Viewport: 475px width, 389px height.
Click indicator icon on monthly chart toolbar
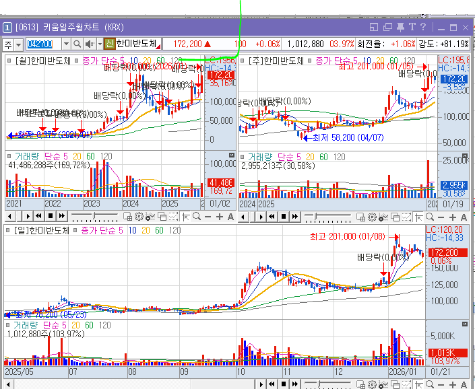[x=150, y=217]
